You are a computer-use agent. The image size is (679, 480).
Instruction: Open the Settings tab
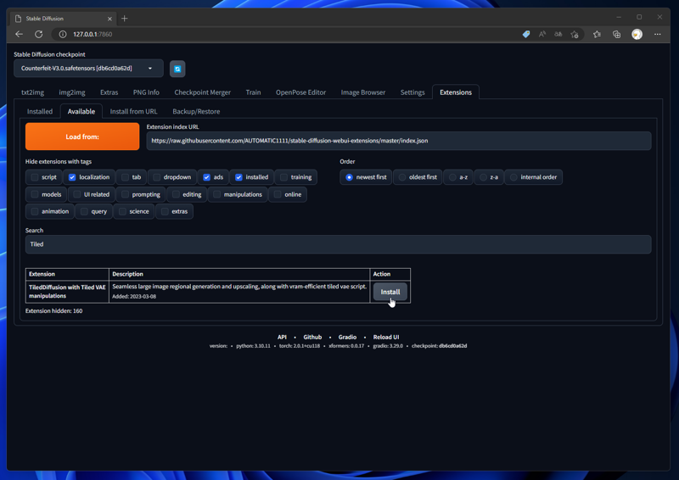[412, 92]
